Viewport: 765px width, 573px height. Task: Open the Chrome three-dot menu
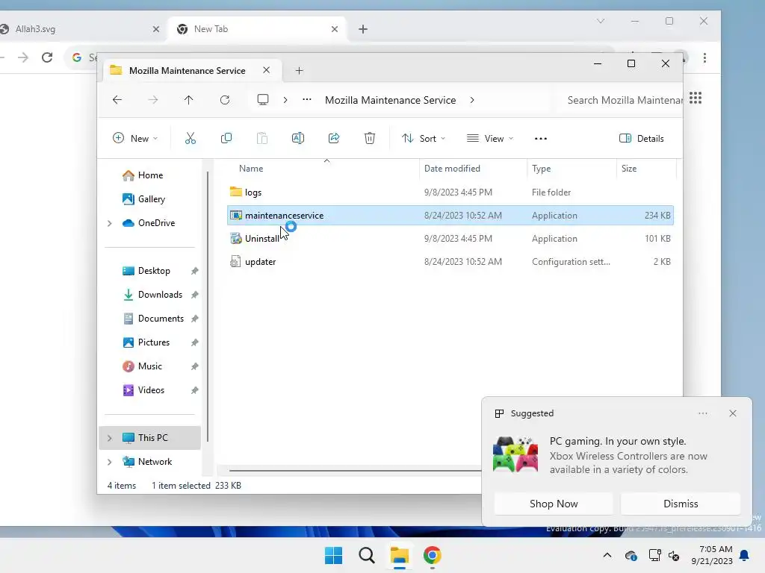click(705, 58)
